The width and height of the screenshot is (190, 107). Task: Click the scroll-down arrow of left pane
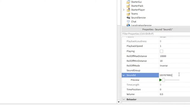119,102
